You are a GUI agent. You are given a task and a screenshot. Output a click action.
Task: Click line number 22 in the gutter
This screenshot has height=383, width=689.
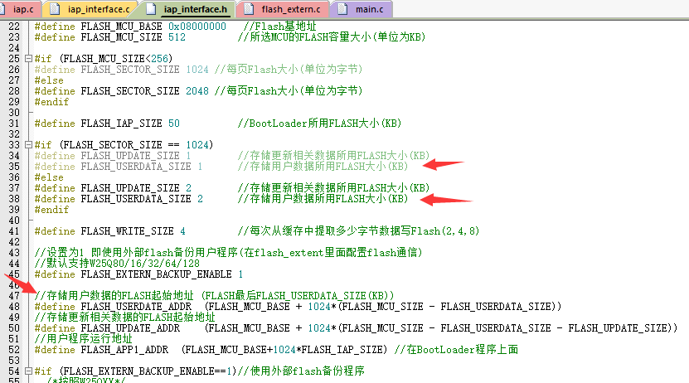coord(14,27)
